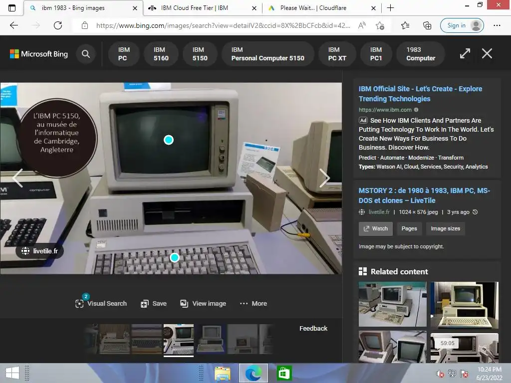Open the Collections icon
Image resolution: width=511 pixels, height=383 pixels.
coord(427,25)
